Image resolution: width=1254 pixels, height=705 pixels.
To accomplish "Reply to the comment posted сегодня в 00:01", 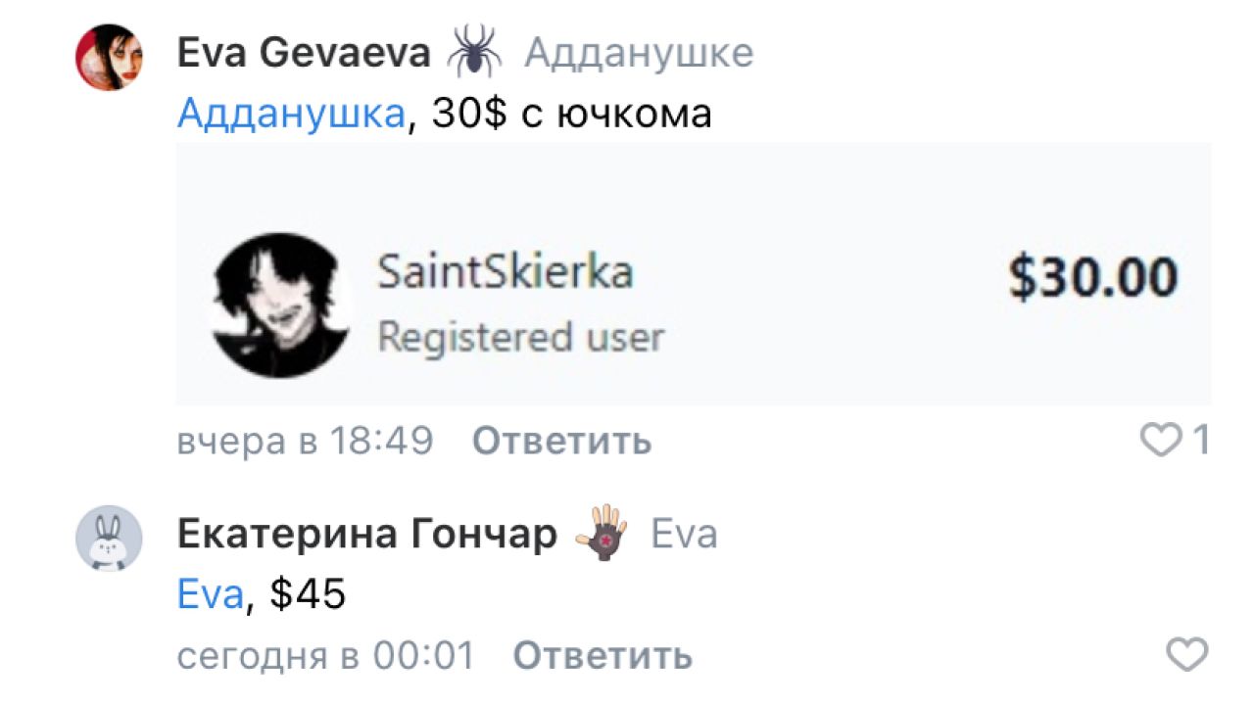I will (x=603, y=655).
